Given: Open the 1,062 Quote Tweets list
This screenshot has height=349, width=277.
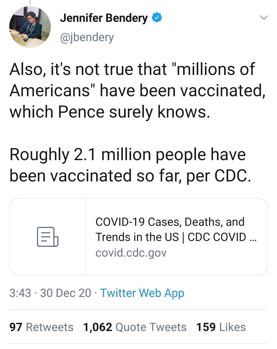Looking at the screenshot, I should coord(135,327).
